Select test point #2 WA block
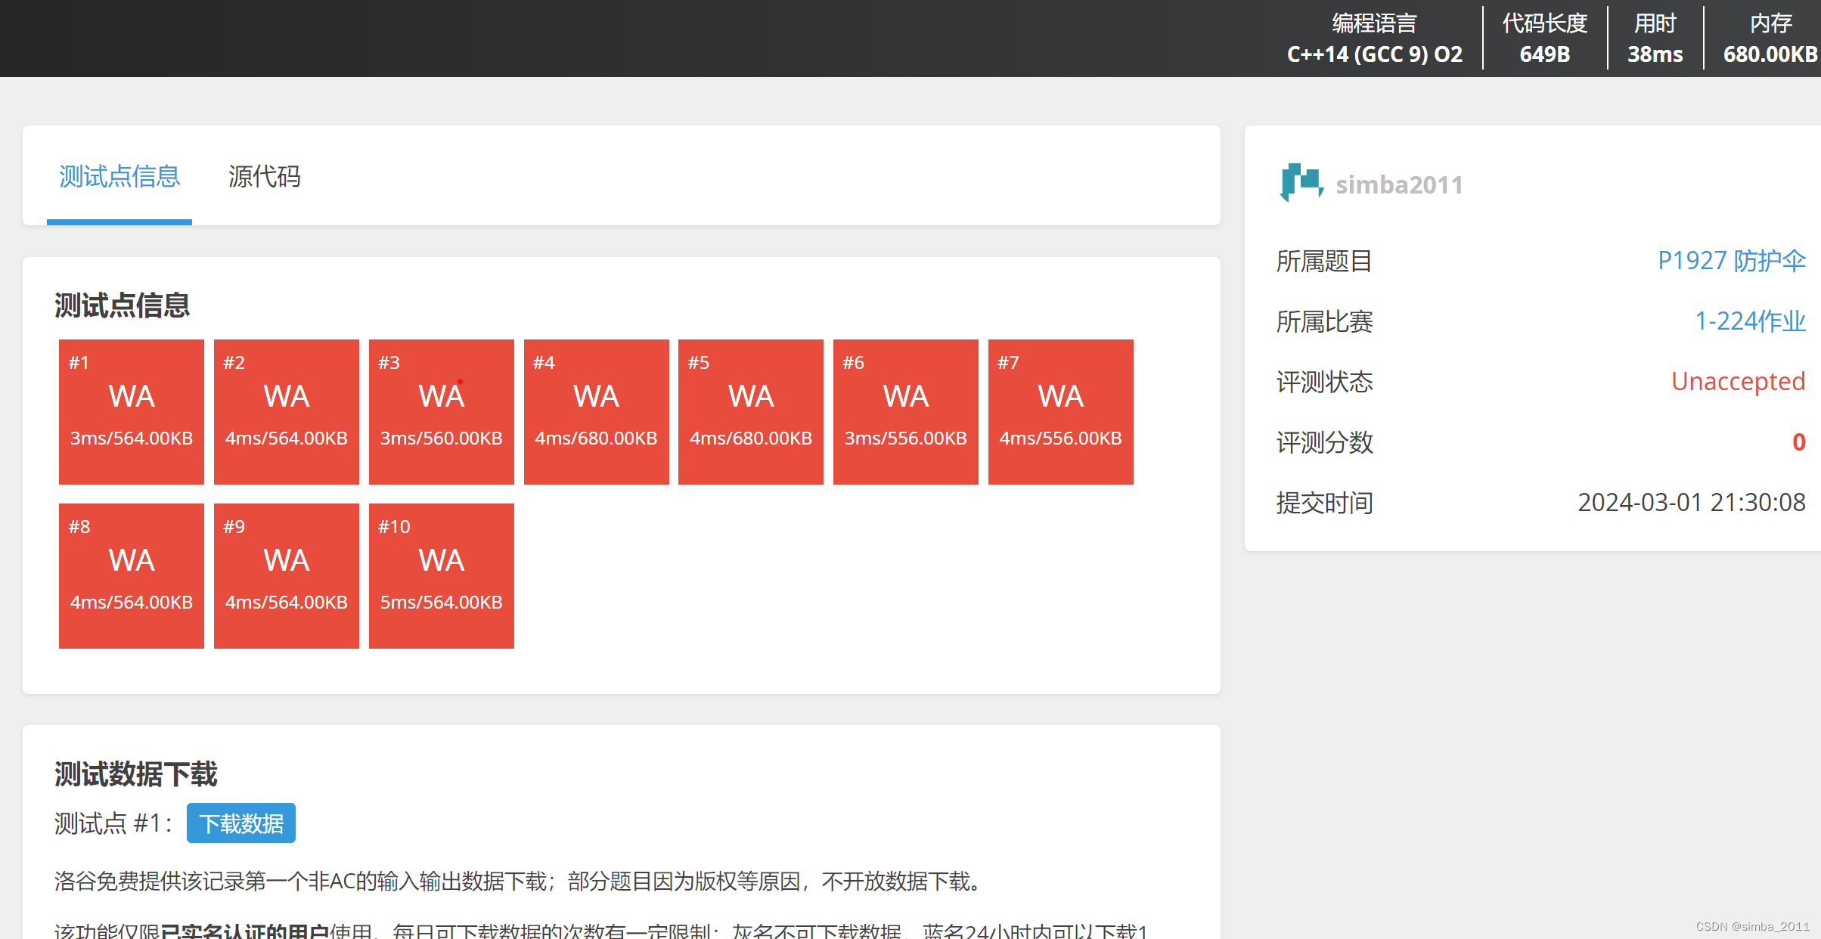The width and height of the screenshot is (1821, 939). tap(287, 411)
